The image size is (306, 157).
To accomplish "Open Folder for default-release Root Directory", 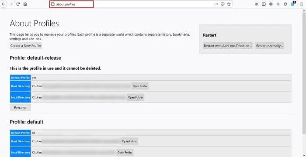I will click(140, 86).
